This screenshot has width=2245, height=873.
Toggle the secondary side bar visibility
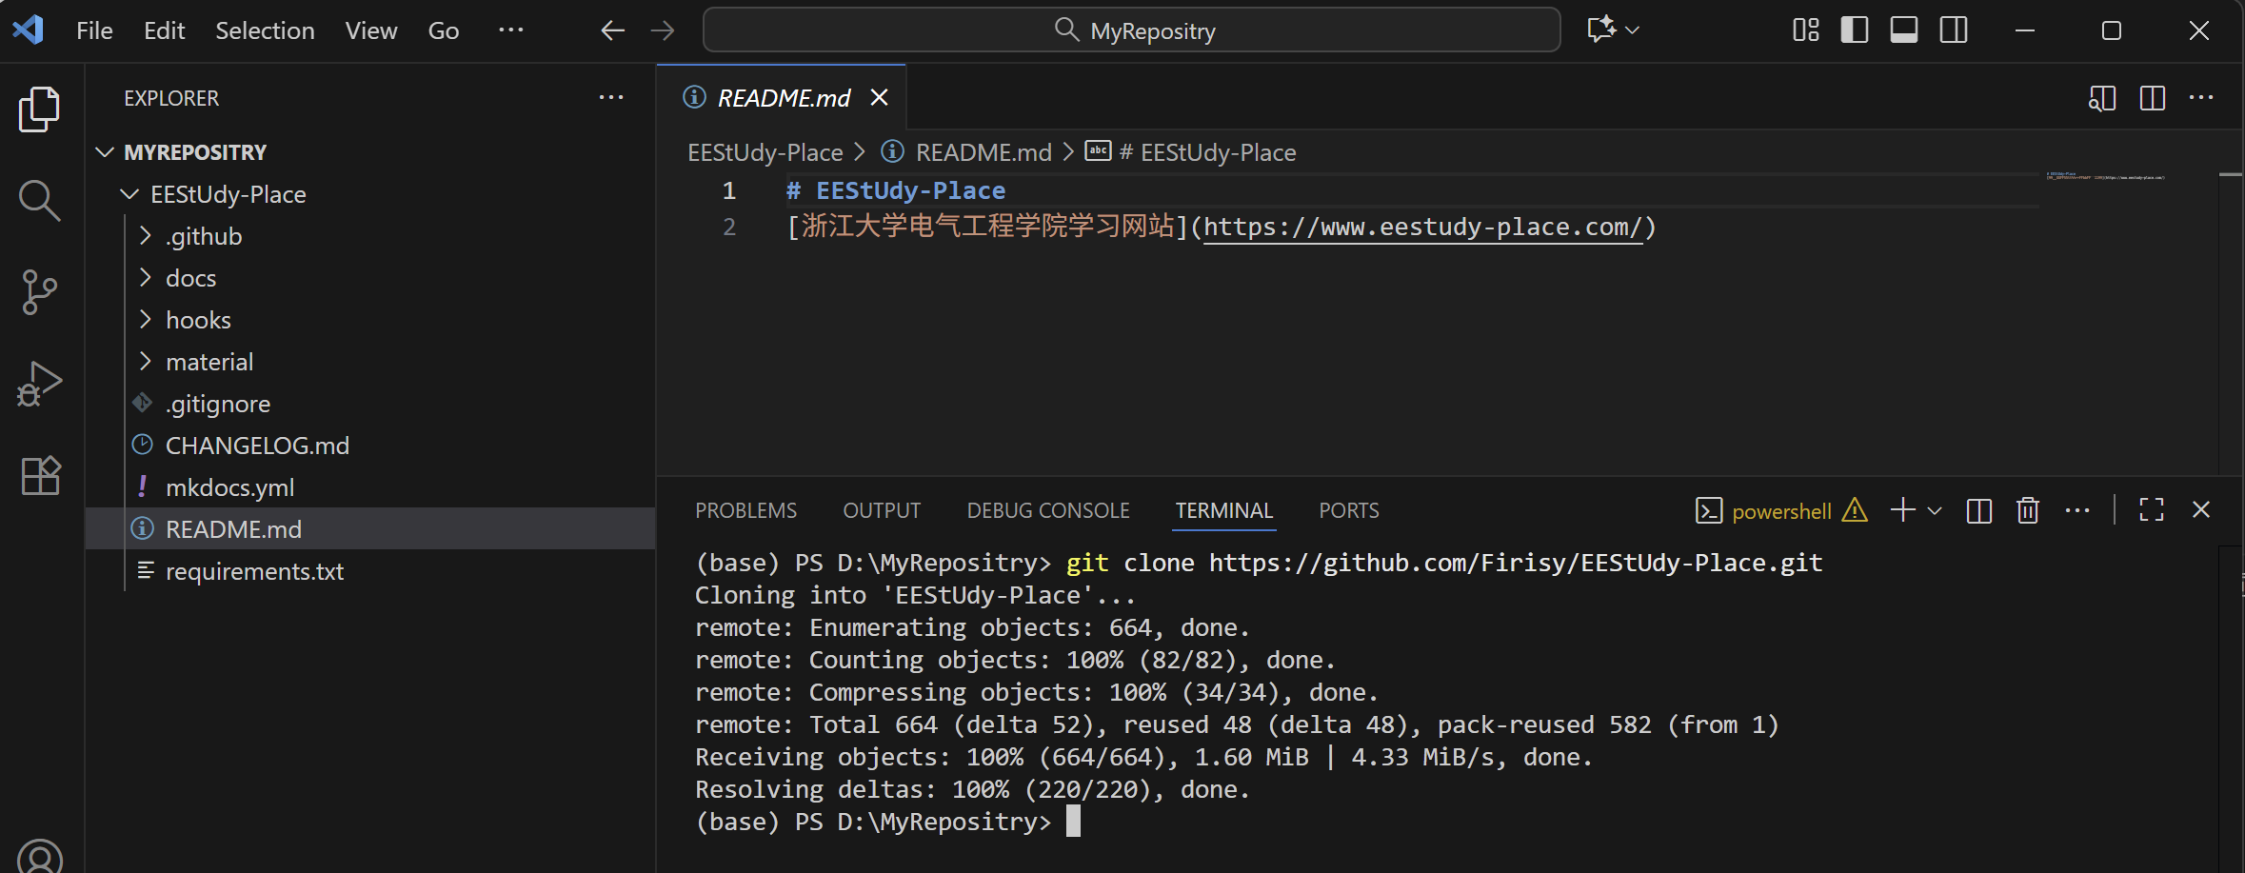(x=1953, y=30)
